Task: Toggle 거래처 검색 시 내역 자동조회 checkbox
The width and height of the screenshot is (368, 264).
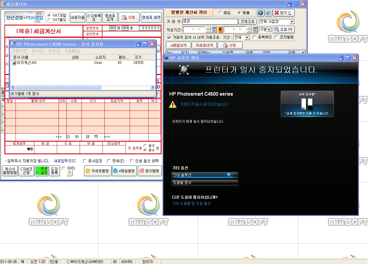Action: (x=169, y=38)
